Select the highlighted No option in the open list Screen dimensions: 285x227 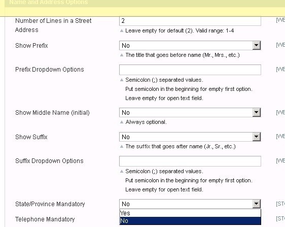click(x=190, y=221)
